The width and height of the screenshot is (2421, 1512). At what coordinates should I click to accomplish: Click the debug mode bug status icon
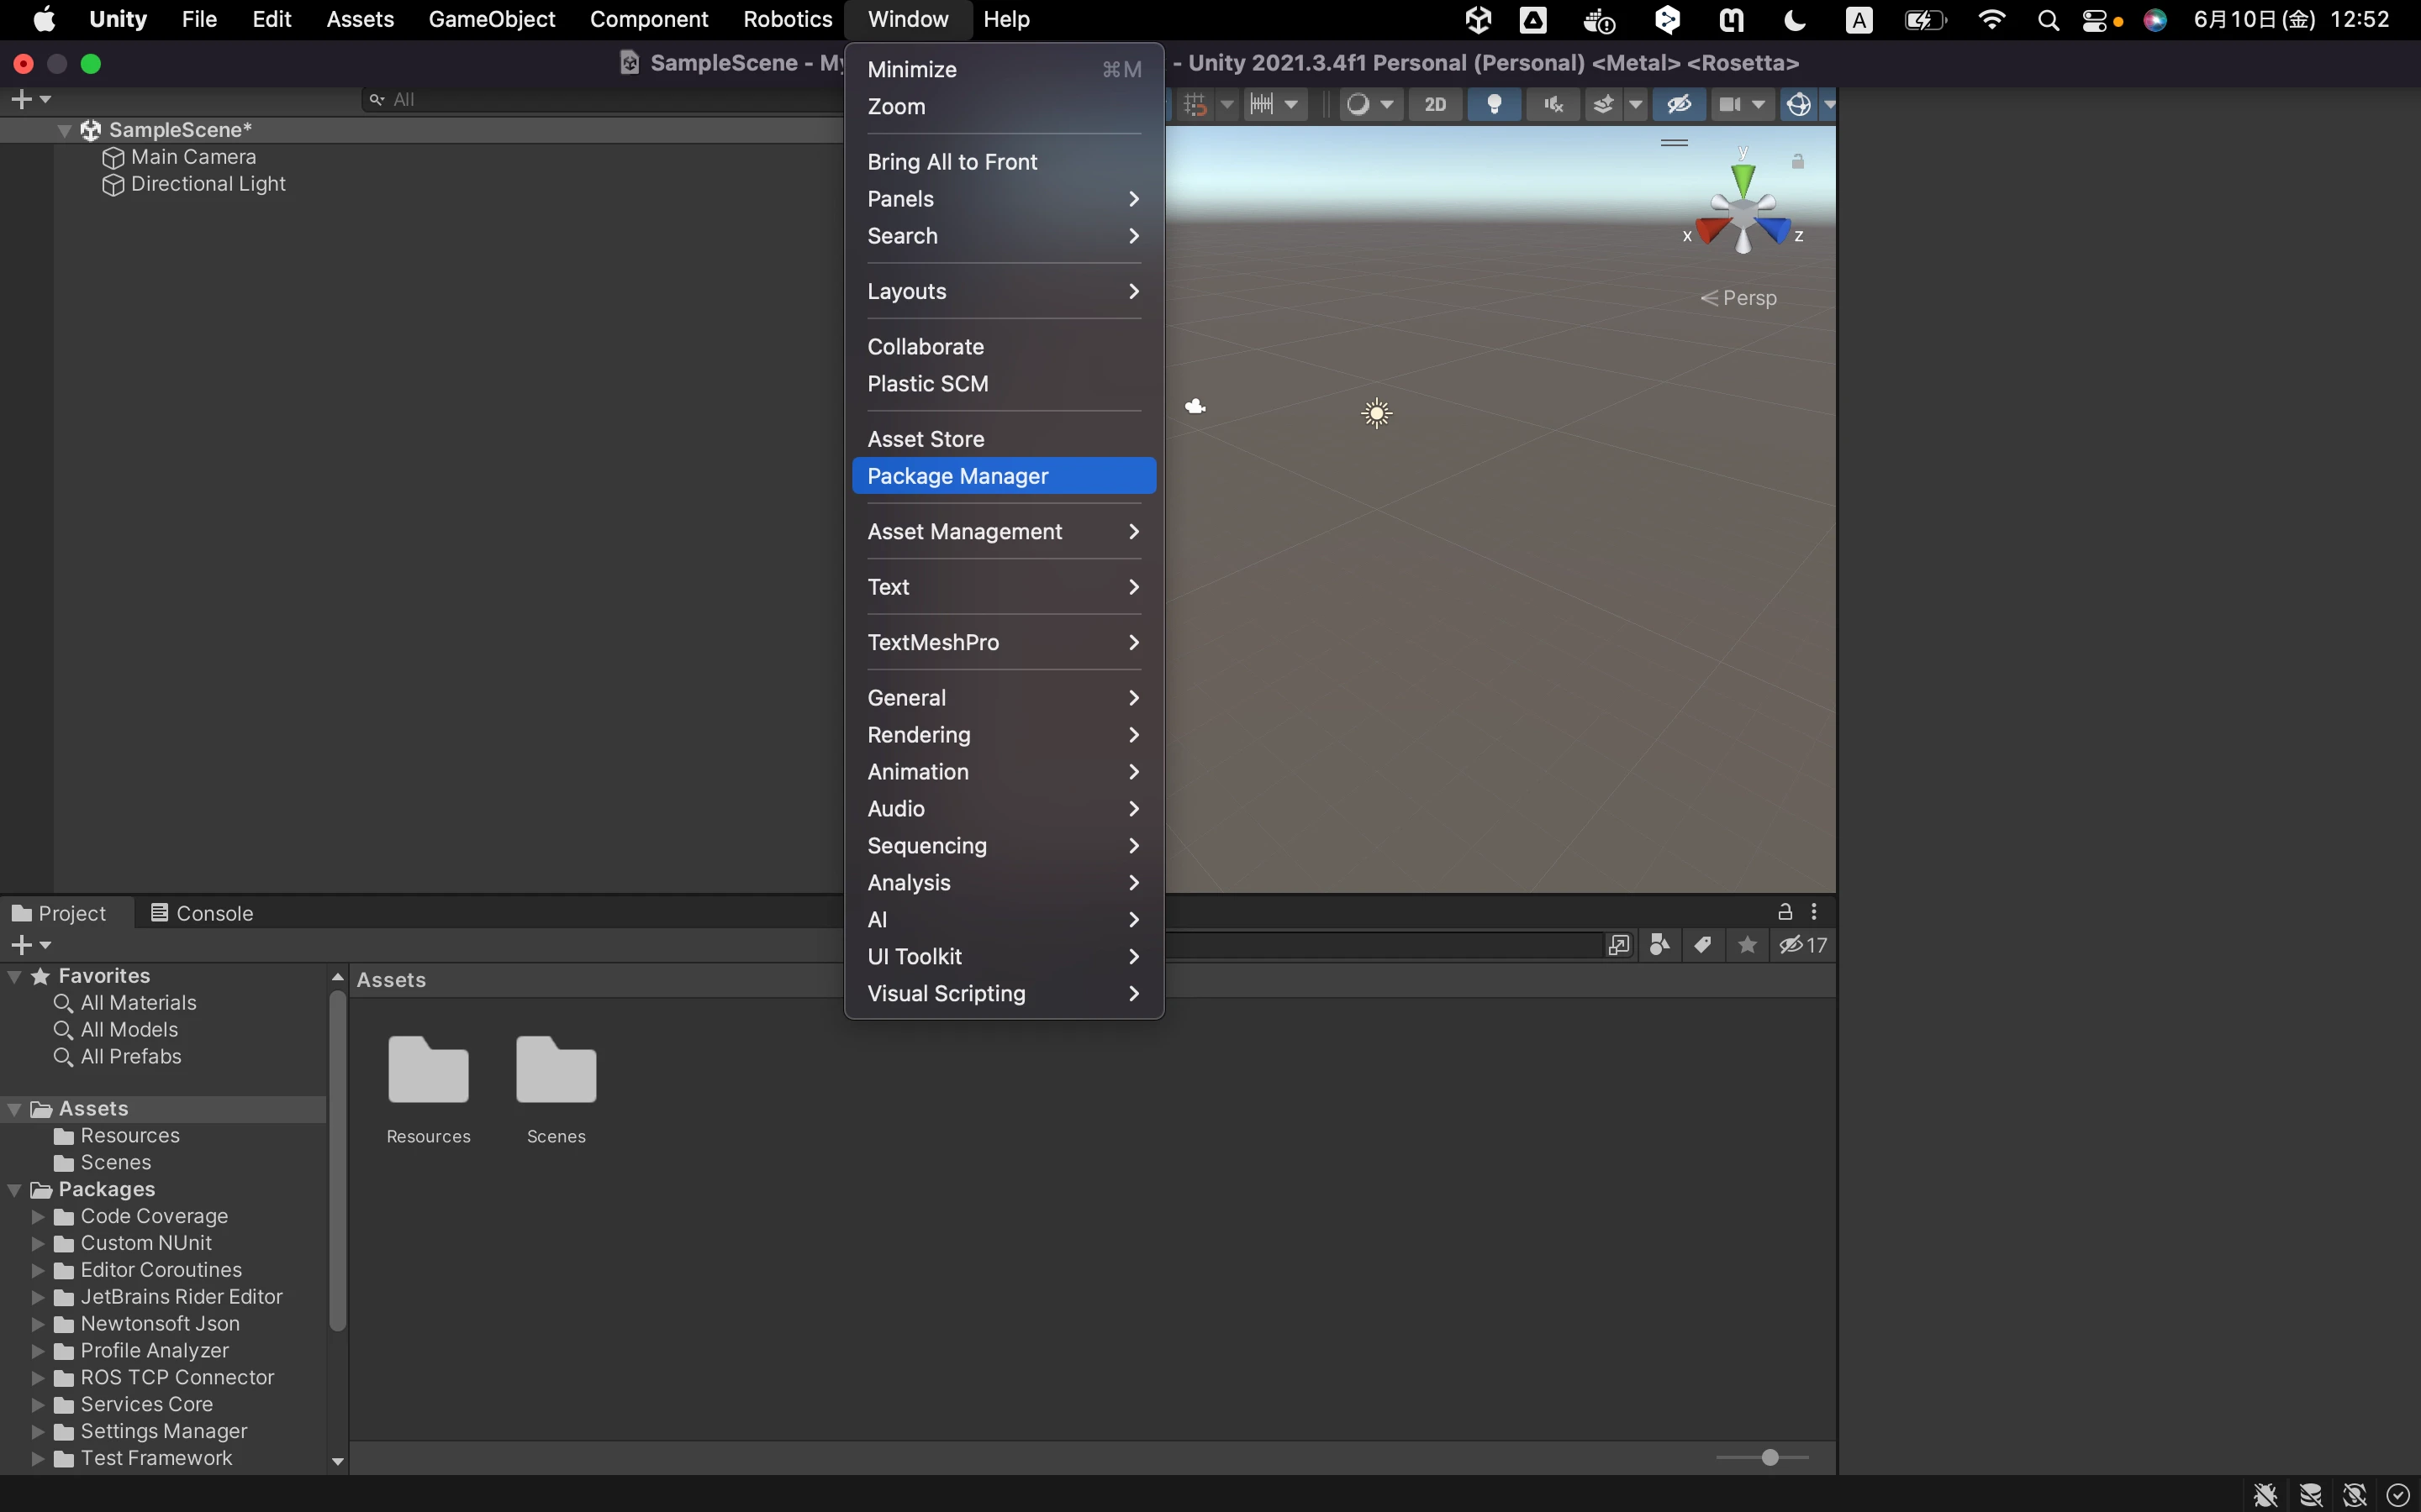2265,1495
